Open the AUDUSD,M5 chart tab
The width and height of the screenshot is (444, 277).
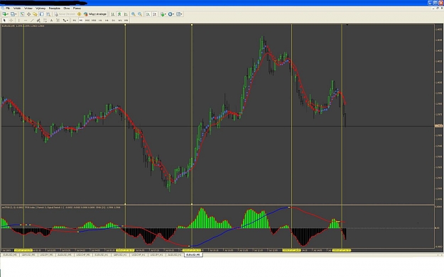point(65,255)
